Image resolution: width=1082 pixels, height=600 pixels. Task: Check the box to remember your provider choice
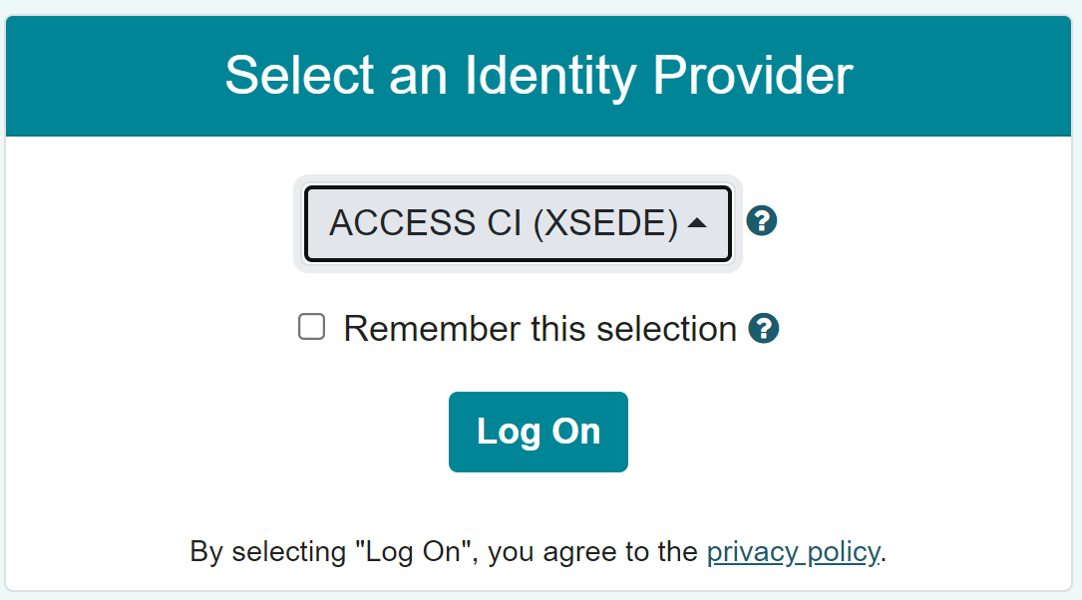coord(311,326)
